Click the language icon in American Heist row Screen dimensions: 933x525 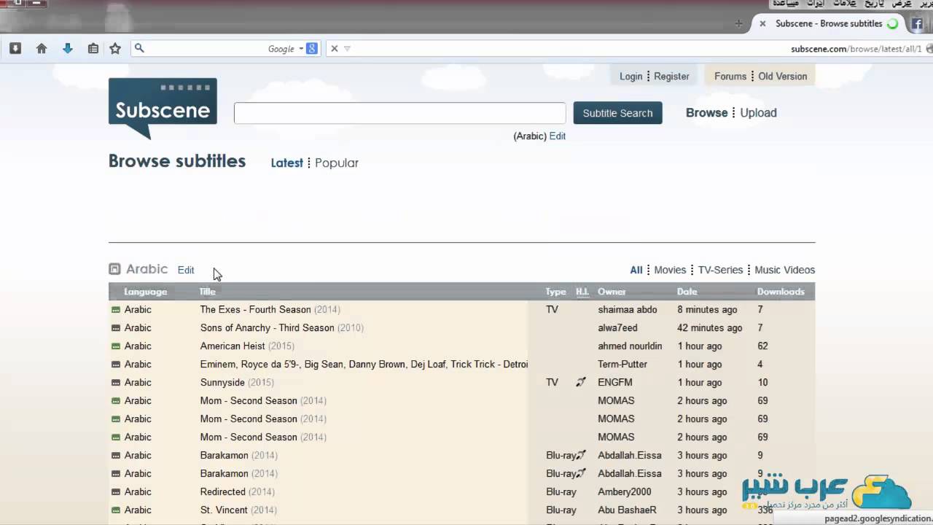coord(115,346)
